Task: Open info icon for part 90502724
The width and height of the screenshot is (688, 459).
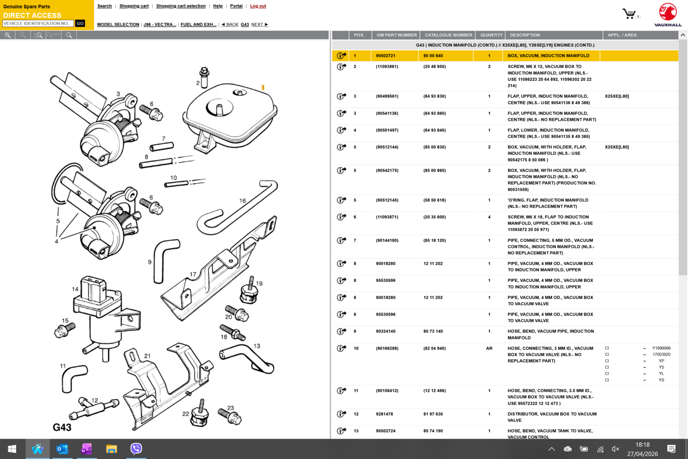Action: [341, 431]
